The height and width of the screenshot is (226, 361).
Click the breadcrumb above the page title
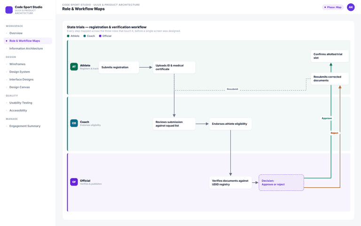click(101, 5)
